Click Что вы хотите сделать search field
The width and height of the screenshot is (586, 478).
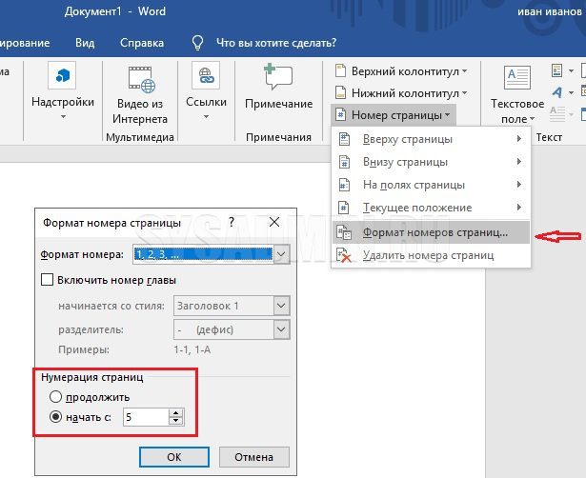(276, 43)
